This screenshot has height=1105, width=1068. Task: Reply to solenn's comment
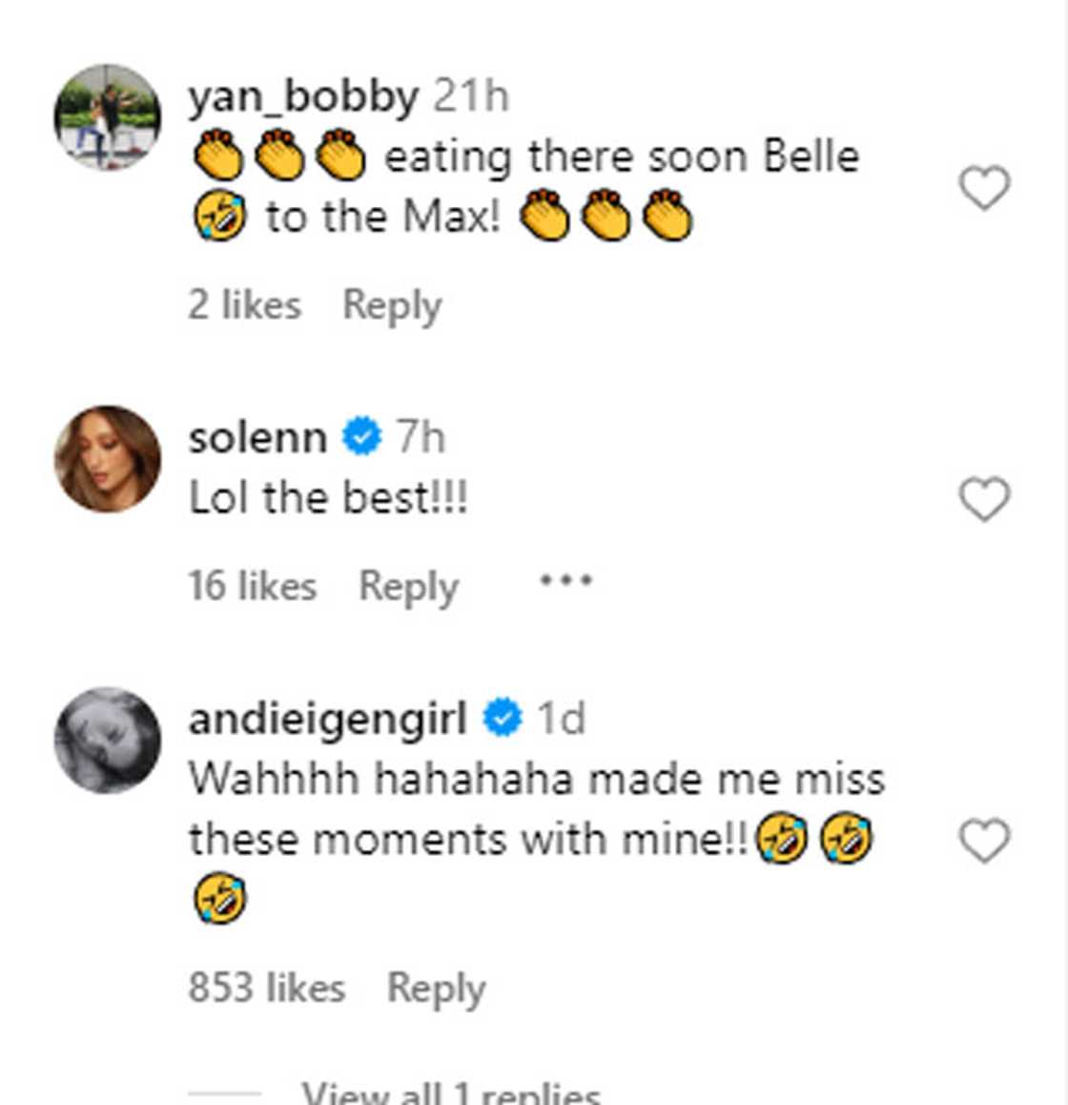(408, 586)
